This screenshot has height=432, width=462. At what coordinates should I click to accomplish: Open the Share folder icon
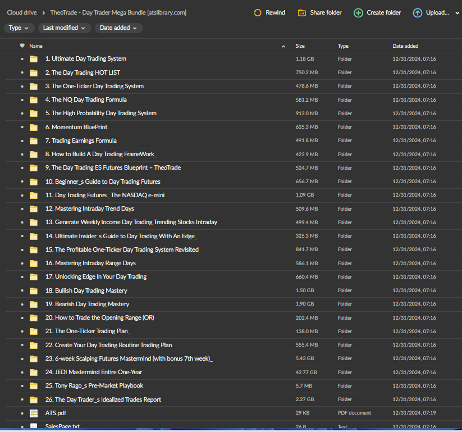(x=302, y=12)
